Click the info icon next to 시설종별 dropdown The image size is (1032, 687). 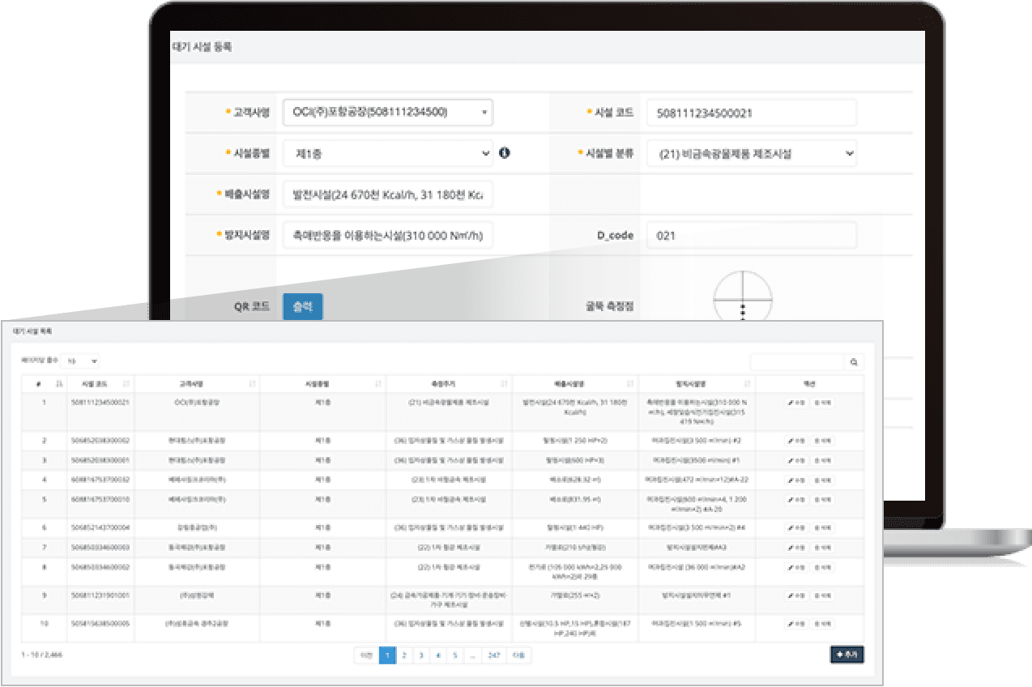tap(505, 152)
